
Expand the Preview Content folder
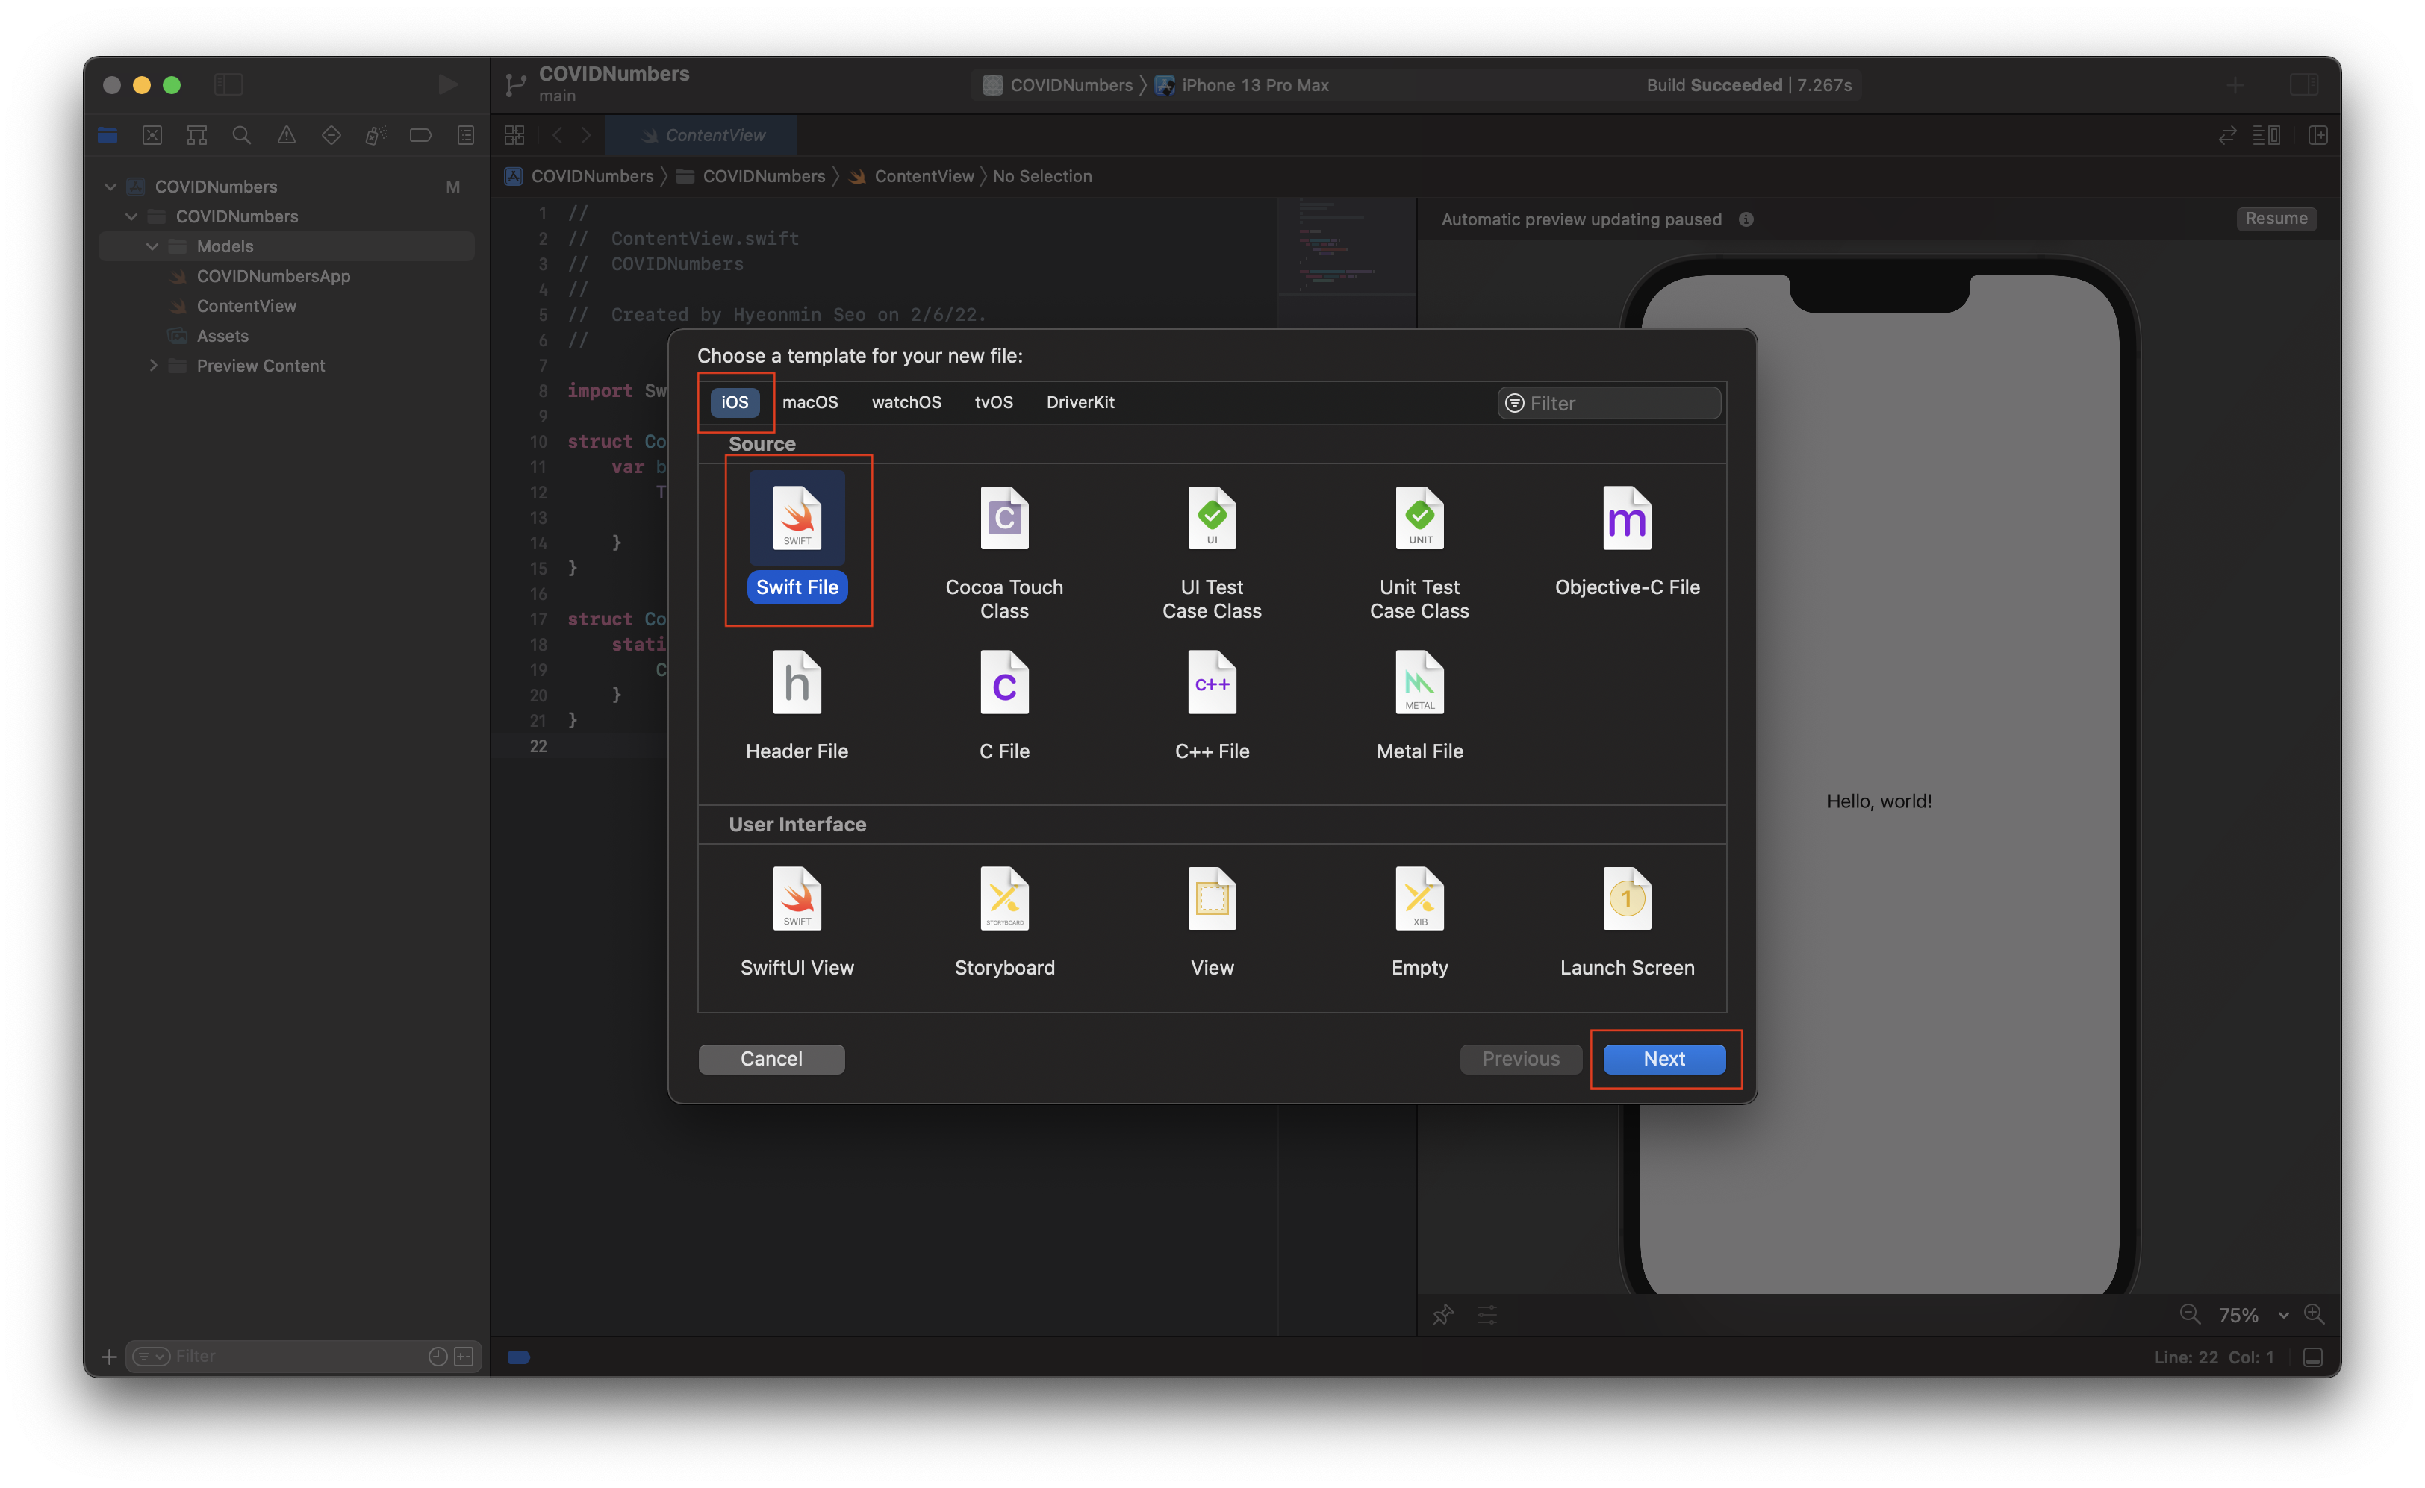[152, 365]
